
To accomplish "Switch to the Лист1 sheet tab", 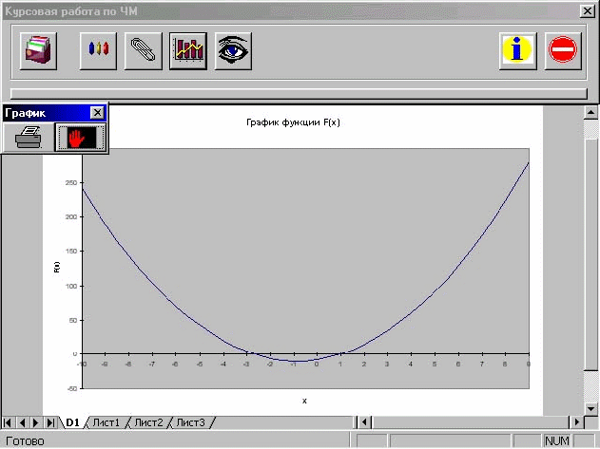I will [x=106, y=422].
